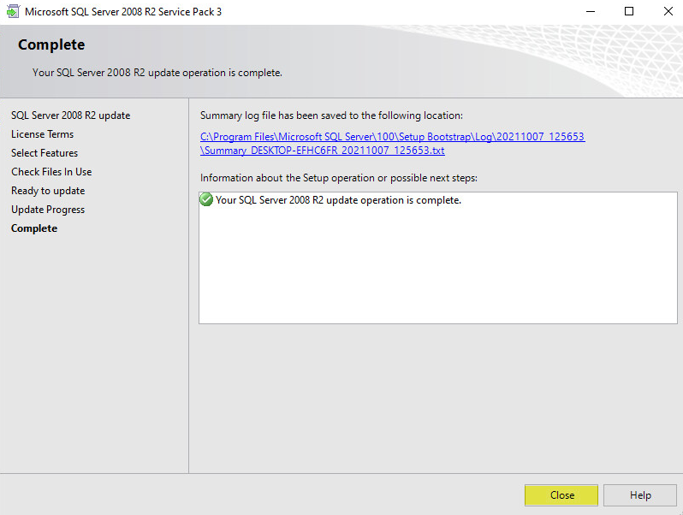Open the summary log file path link
The height and width of the screenshot is (515, 683).
(392, 143)
